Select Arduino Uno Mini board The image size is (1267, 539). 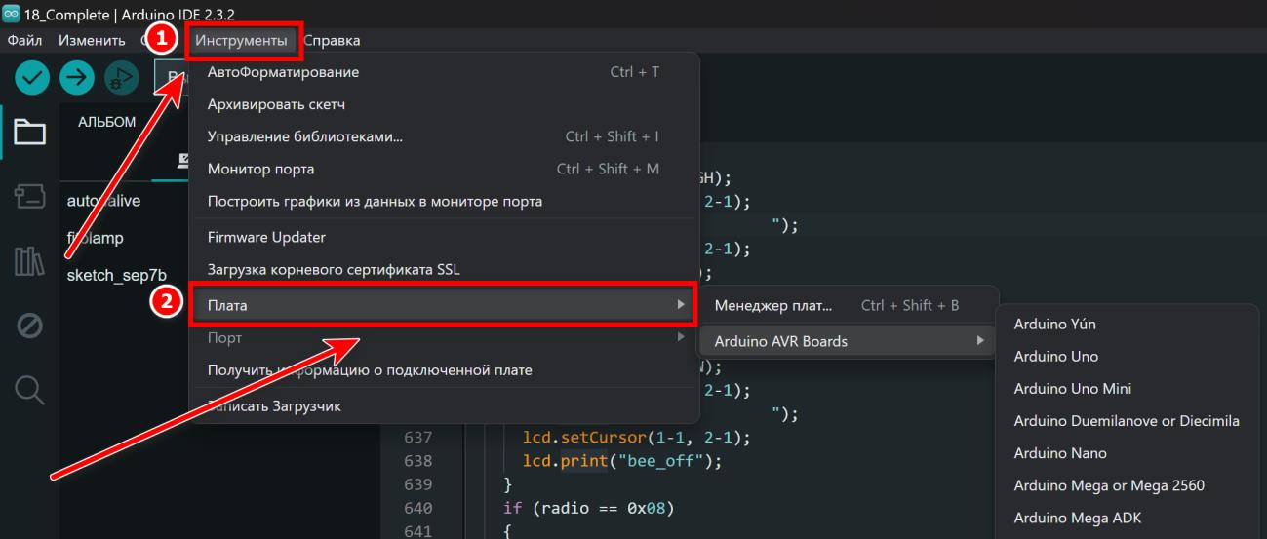coord(1128,388)
